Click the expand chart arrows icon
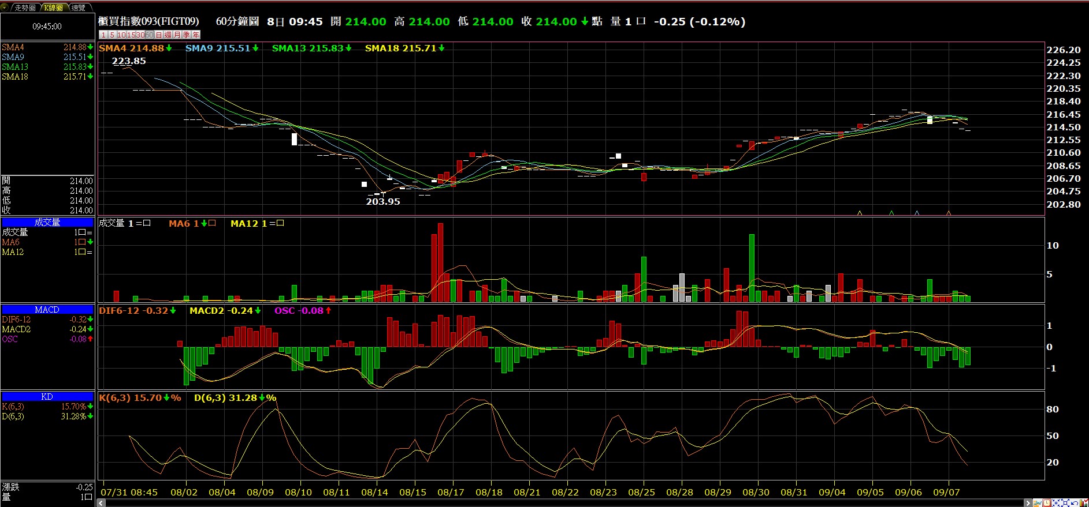 (1065, 503)
